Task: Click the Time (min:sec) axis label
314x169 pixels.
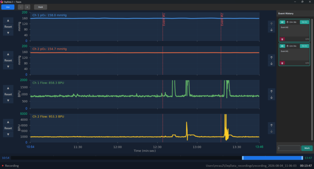Action: tap(145, 151)
